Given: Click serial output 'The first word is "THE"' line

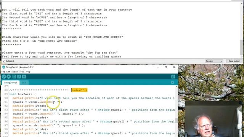Looking at the screenshot, I should (x=52, y=14).
